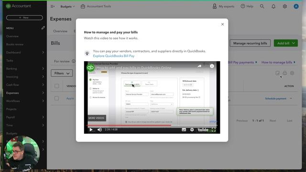Open table settings gear above Action column

tap(292, 73)
